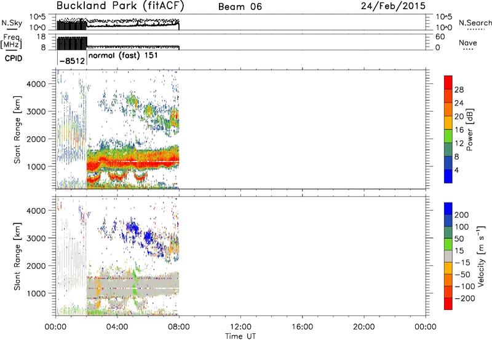Click the Power [dB] color bar
Viewport: 492px width, 340px height.
(448, 129)
